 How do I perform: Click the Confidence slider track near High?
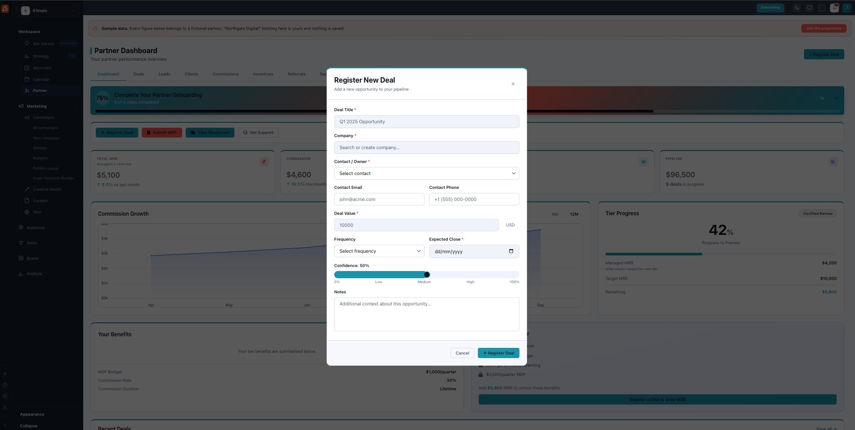pyautogui.click(x=470, y=275)
